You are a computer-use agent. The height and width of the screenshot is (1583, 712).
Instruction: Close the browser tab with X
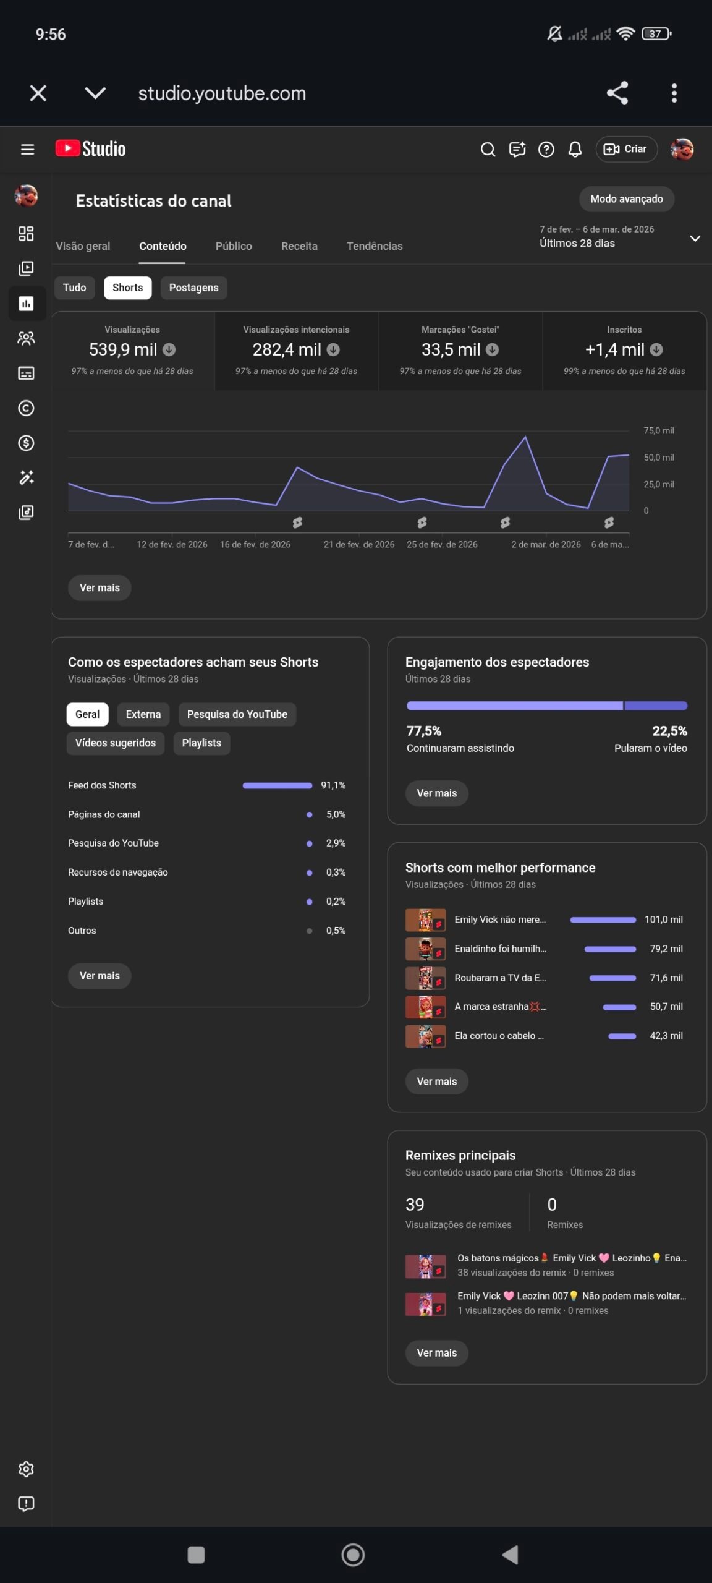pos(38,93)
